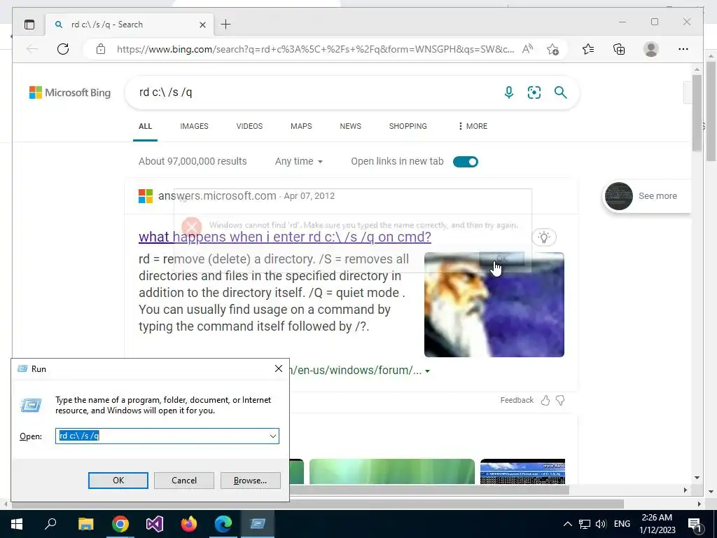Image resolution: width=717 pixels, height=538 pixels.
Task: Open the command prompt thumbnail image
Action: [522, 471]
